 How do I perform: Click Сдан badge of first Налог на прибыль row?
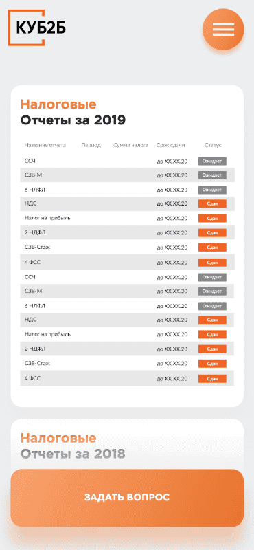[x=212, y=218]
